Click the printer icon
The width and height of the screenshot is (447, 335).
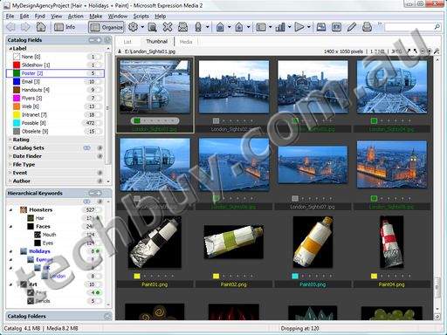(x=367, y=27)
